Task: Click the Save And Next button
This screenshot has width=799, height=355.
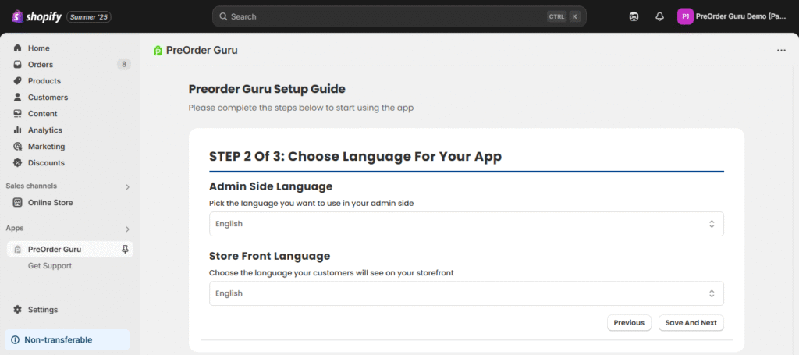Action: point(691,323)
